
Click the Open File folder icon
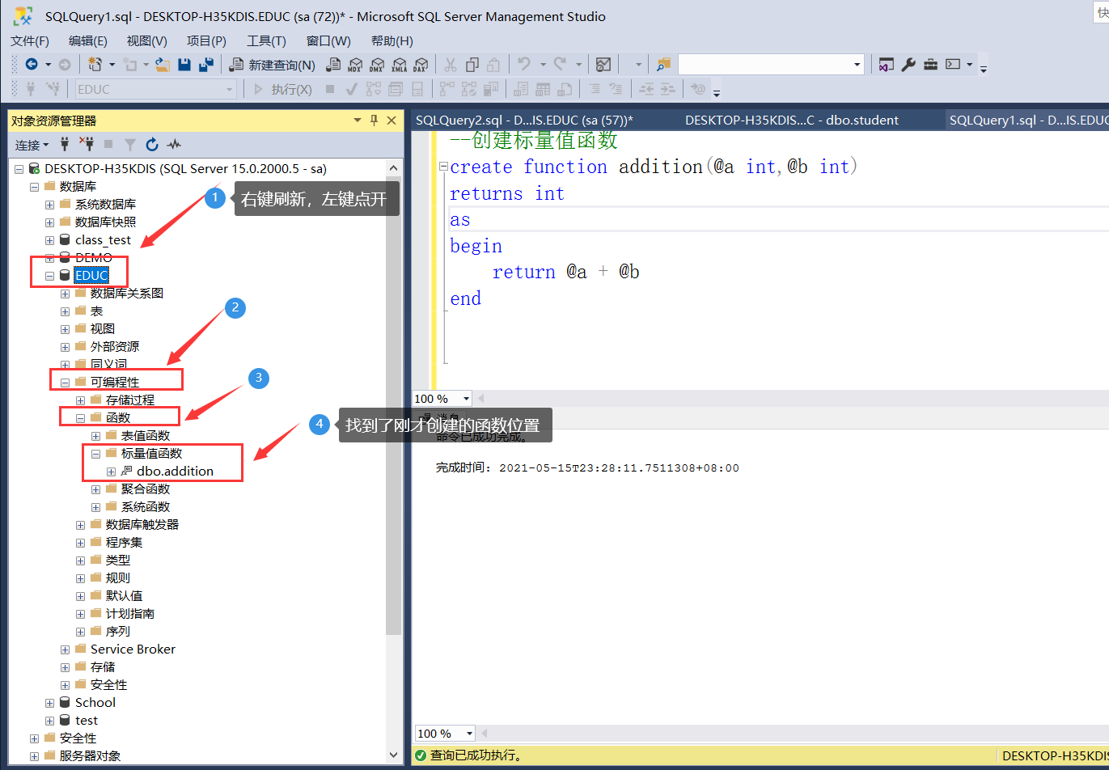coord(162,65)
